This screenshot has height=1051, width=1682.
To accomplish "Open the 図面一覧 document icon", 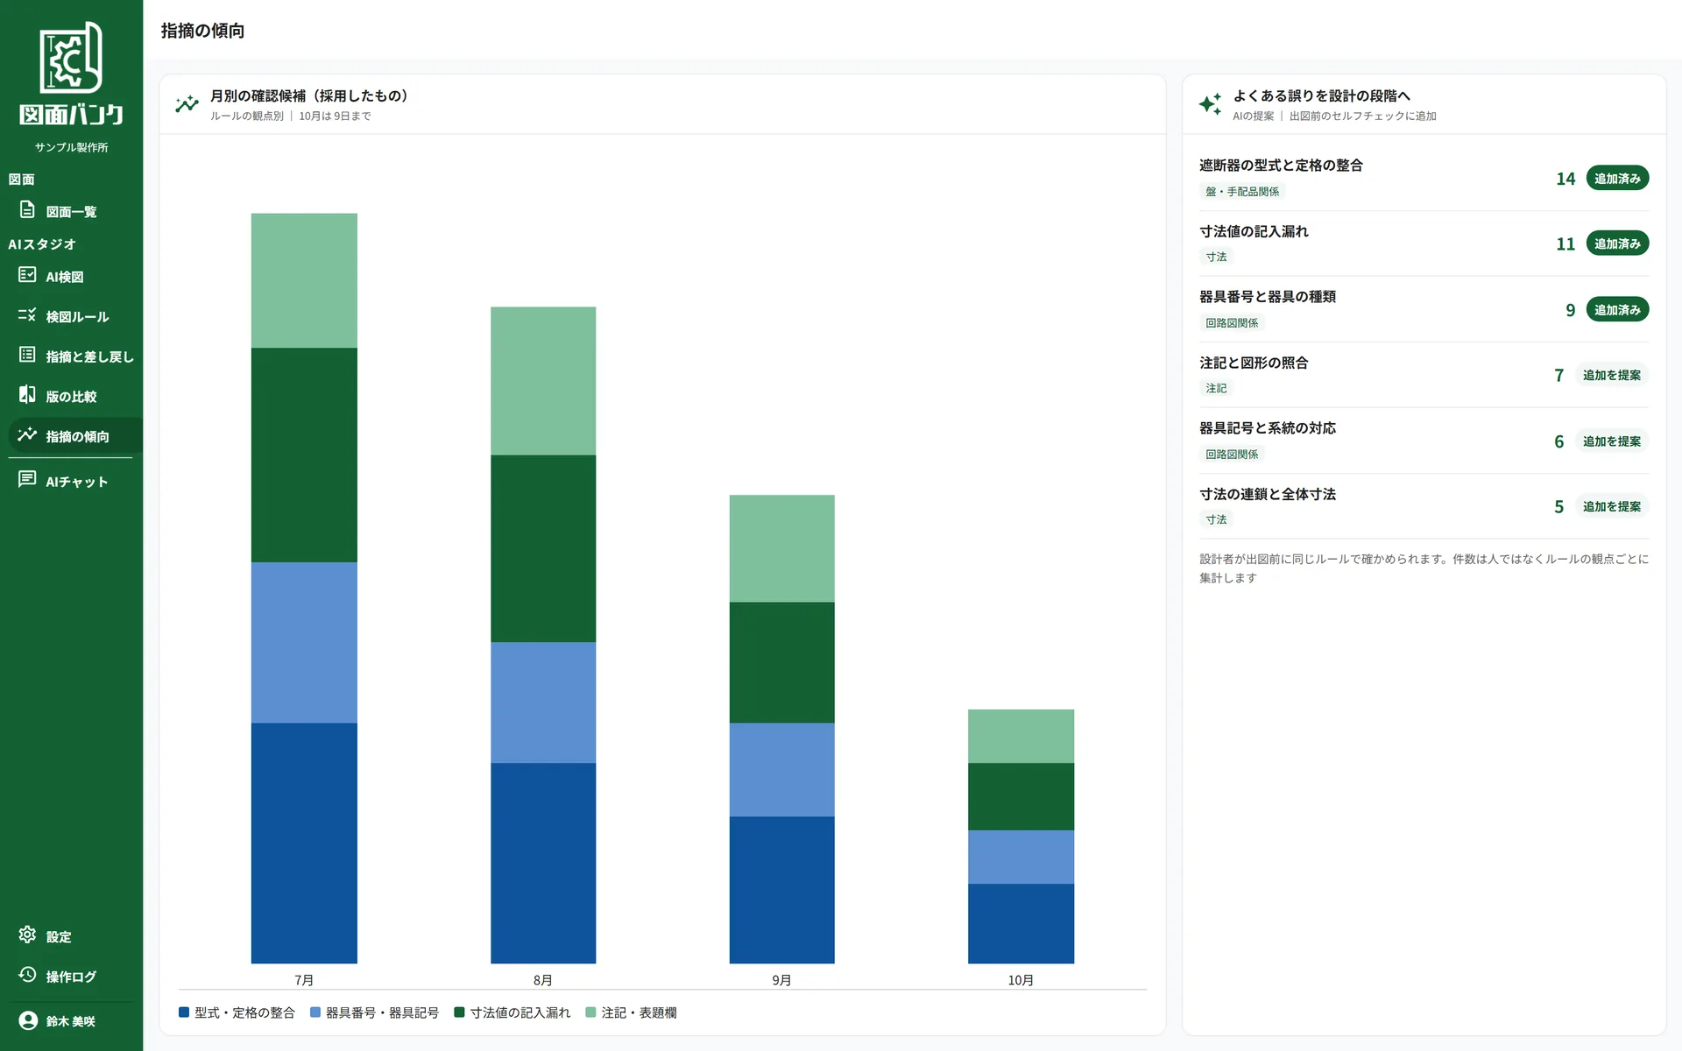I will [27, 210].
